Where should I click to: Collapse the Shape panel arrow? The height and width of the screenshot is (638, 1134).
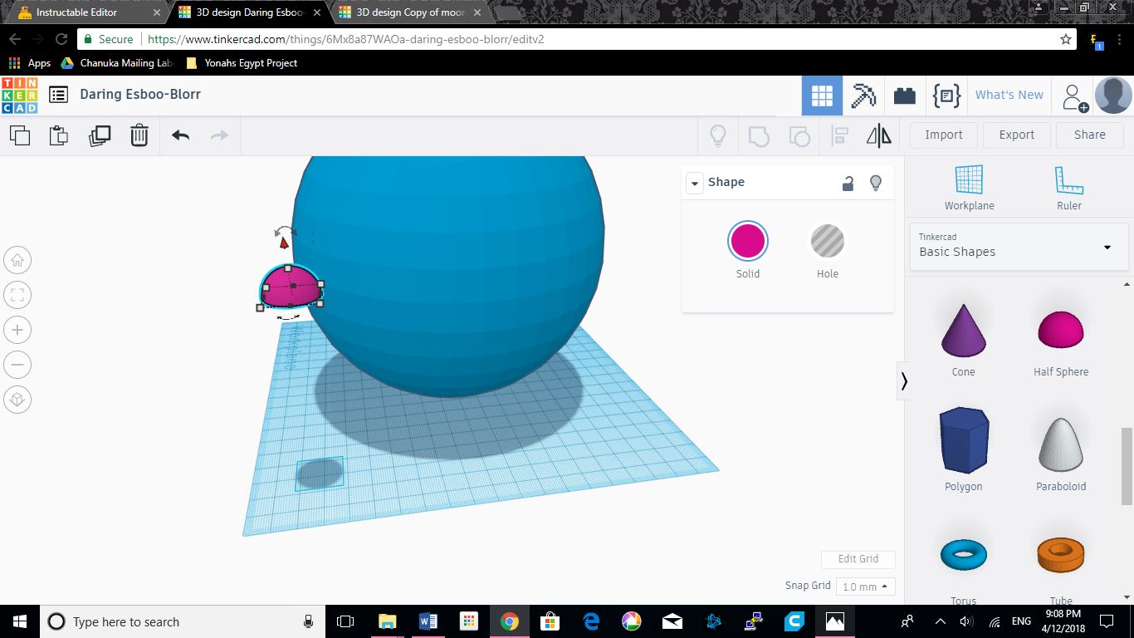[x=696, y=183]
